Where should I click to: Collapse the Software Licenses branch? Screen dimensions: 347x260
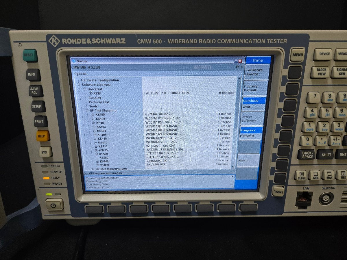pyautogui.click(x=79, y=85)
